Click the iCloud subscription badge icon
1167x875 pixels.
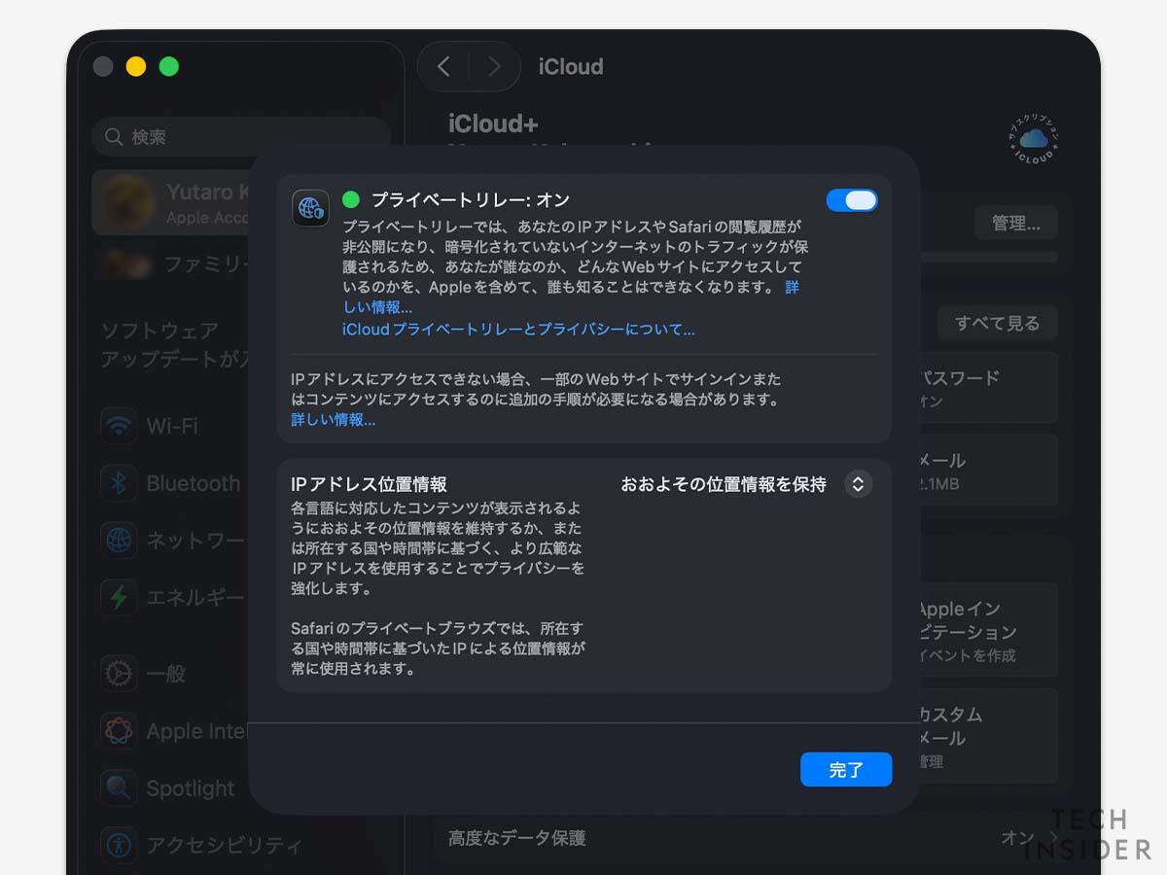[x=1034, y=140]
